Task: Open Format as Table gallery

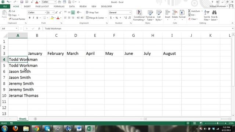Action: click(150, 15)
